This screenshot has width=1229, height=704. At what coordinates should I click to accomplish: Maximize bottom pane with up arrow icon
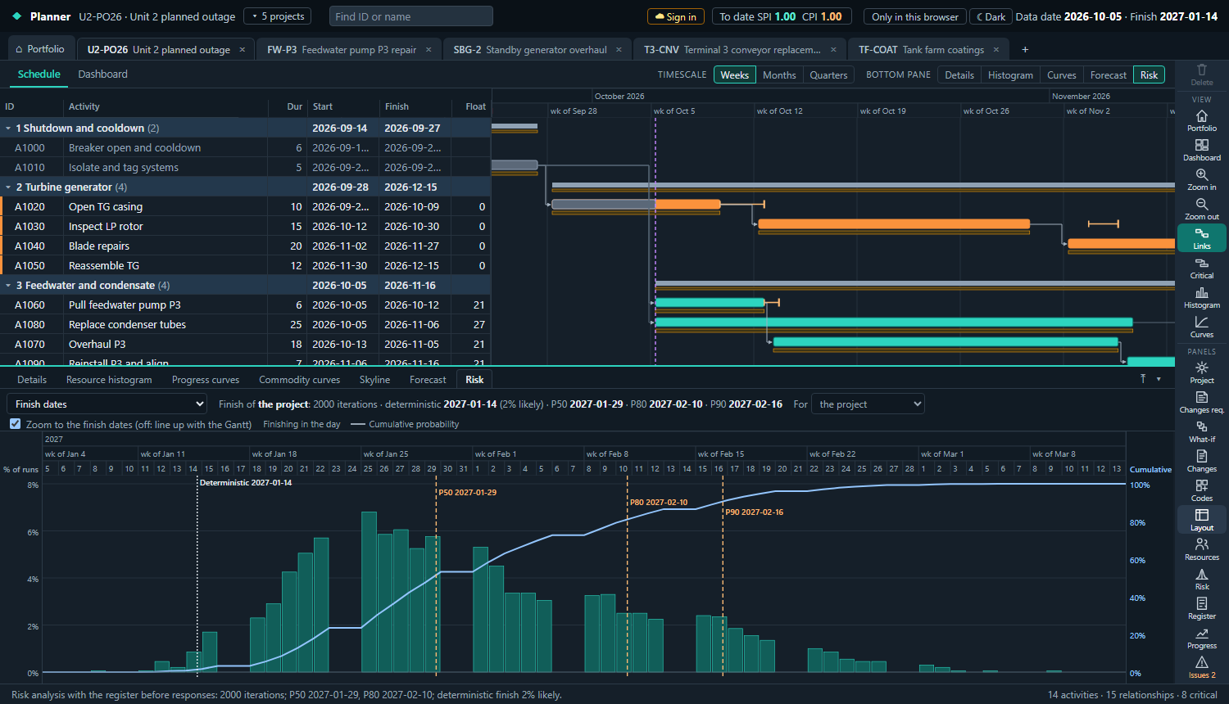[1143, 378]
